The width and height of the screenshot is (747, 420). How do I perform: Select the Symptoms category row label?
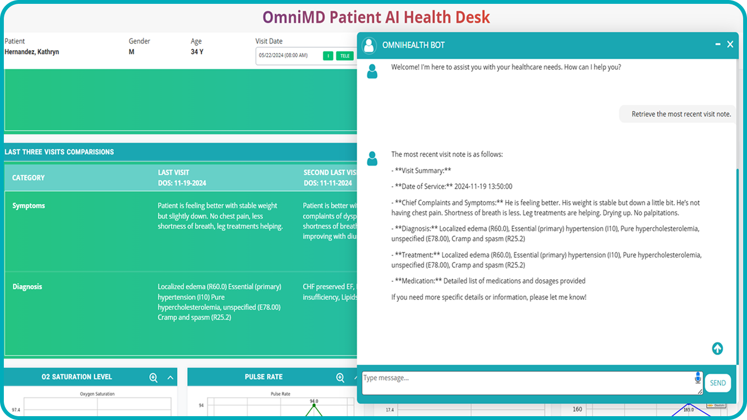[29, 206]
